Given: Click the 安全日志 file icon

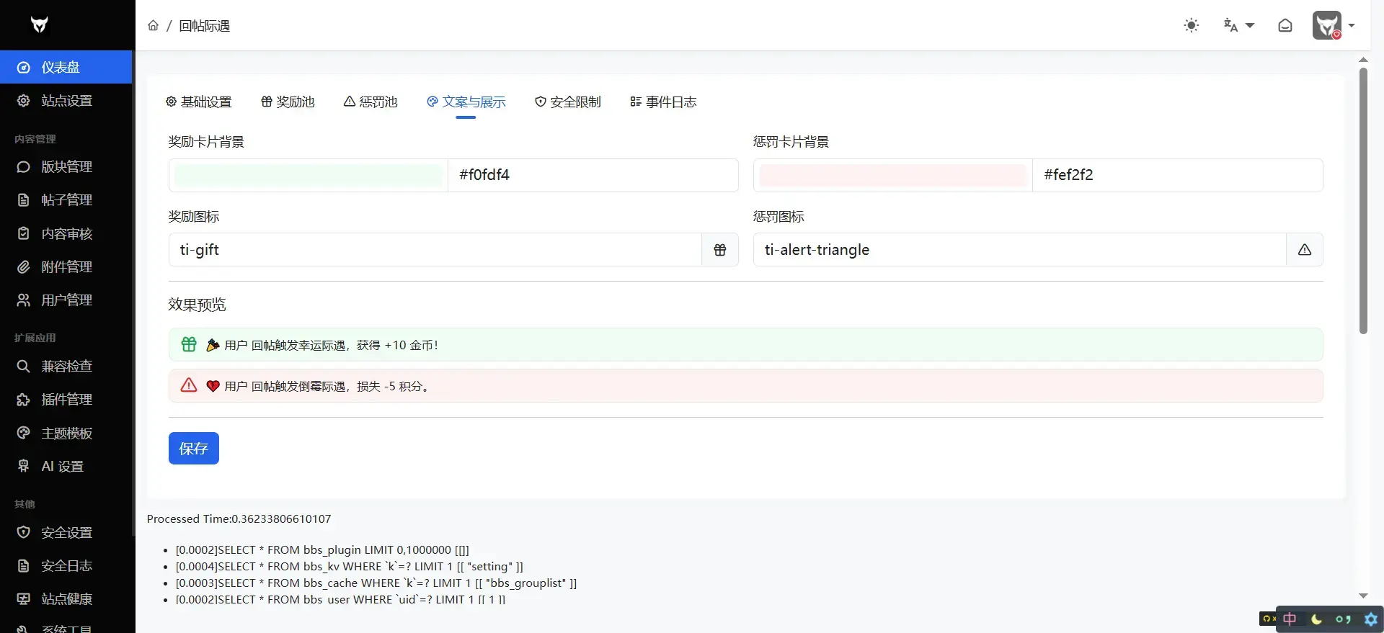Looking at the screenshot, I should click(x=24, y=566).
